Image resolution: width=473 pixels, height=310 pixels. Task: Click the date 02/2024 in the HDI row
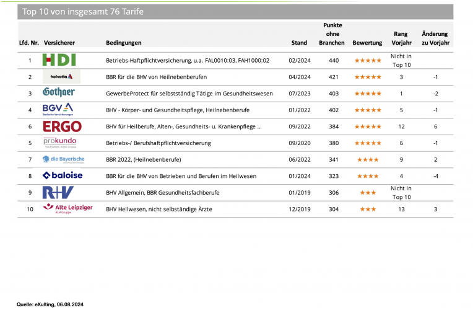point(300,60)
